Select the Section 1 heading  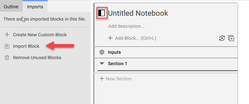118,64
